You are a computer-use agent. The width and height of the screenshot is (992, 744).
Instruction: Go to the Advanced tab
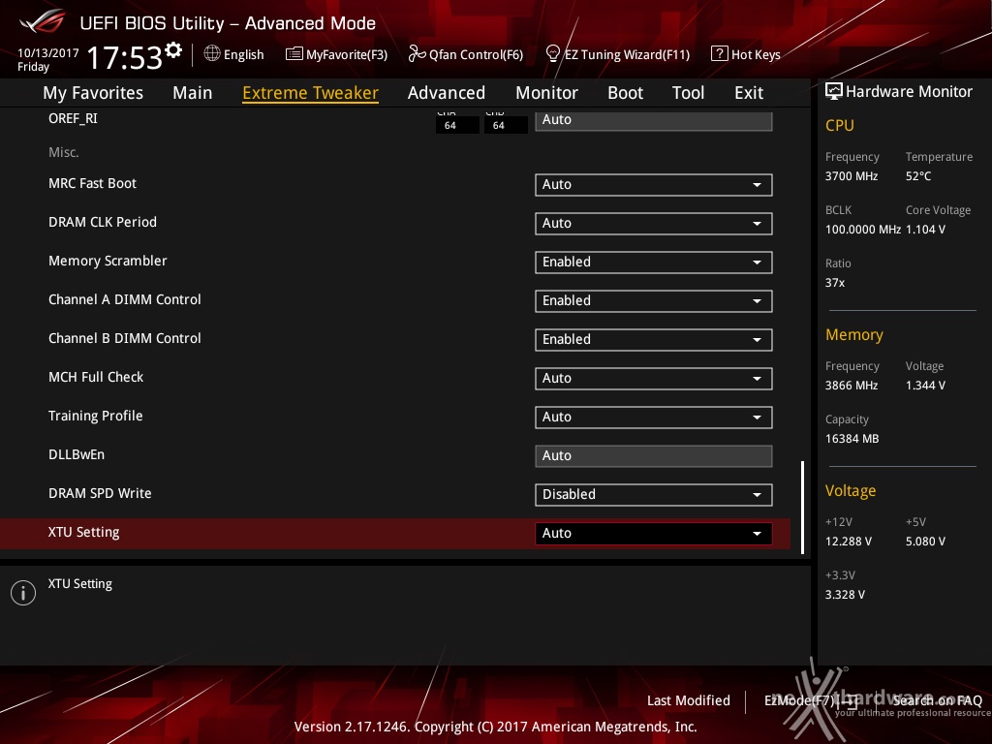(447, 93)
